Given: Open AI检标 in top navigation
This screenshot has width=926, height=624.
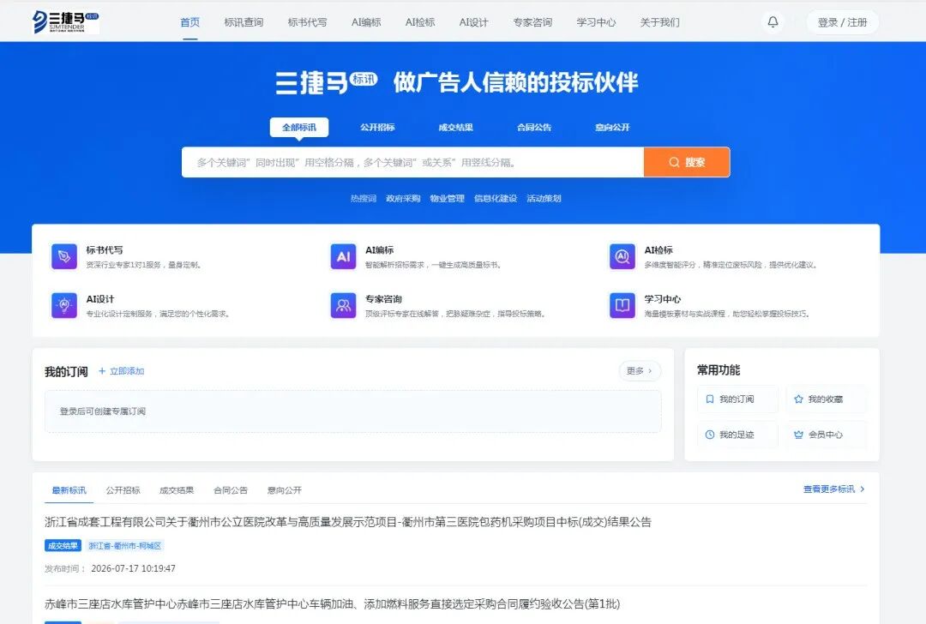Looking at the screenshot, I should click(420, 22).
